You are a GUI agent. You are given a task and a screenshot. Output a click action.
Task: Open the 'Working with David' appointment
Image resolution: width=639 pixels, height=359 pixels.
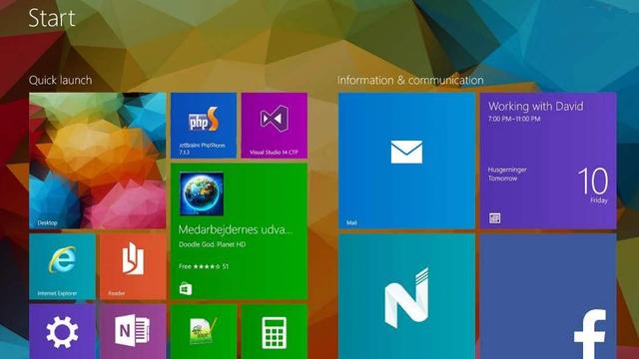(535, 111)
